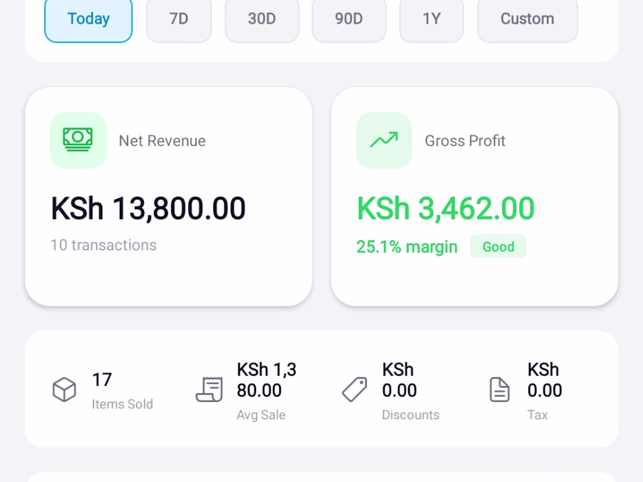This screenshot has height=482, width=643.
Task: Select the 1Y date range
Action: pyautogui.click(x=431, y=19)
